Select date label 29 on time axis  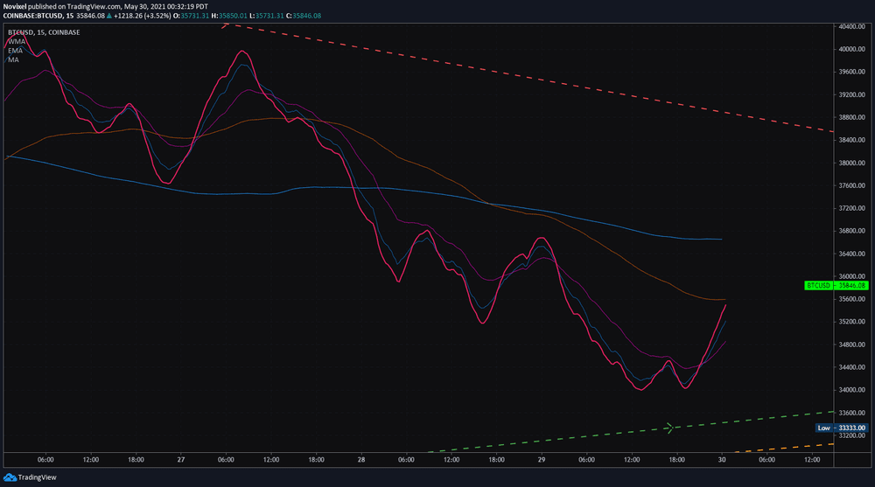(542, 459)
